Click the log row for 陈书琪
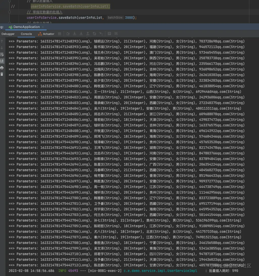The image size is (259, 276). [127, 47]
